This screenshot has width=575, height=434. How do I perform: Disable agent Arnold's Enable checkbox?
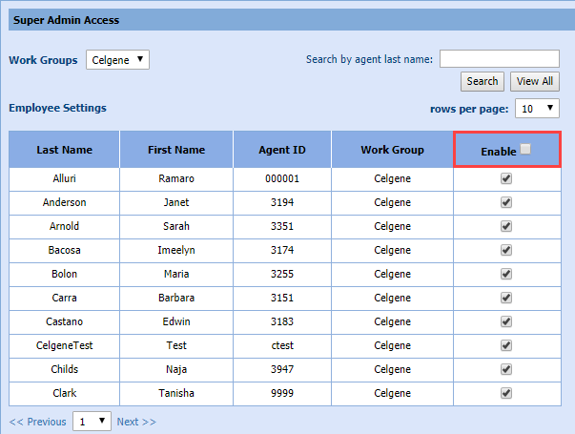pos(506,226)
